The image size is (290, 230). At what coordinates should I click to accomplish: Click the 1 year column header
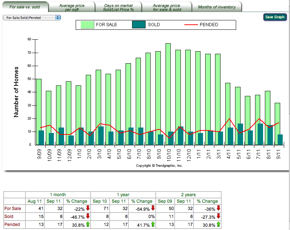click(123, 195)
